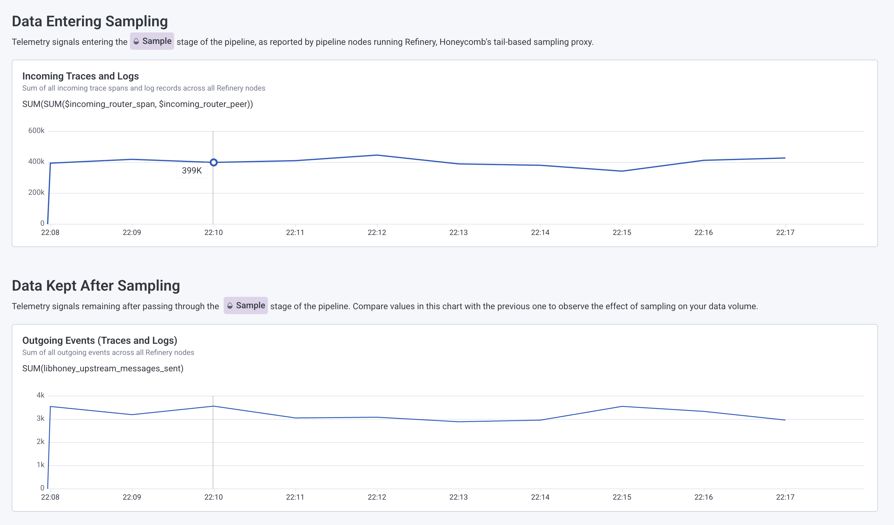Click the Outgoing Events chart title

pyautogui.click(x=100, y=340)
